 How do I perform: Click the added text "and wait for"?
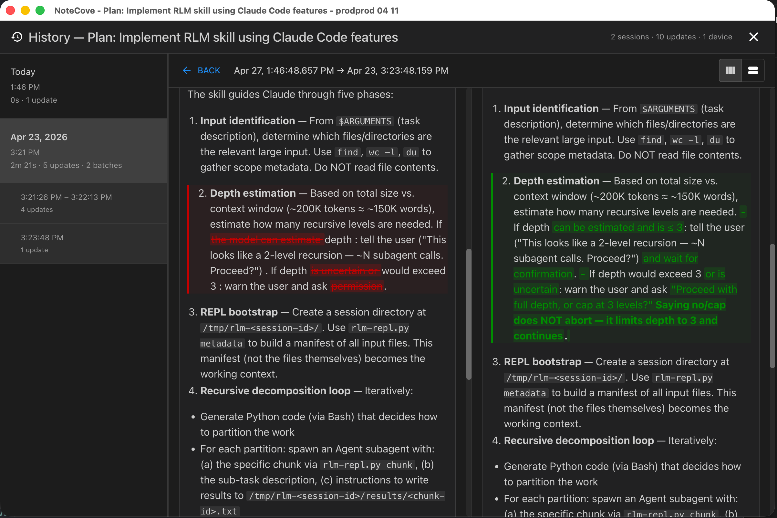[x=671, y=259]
